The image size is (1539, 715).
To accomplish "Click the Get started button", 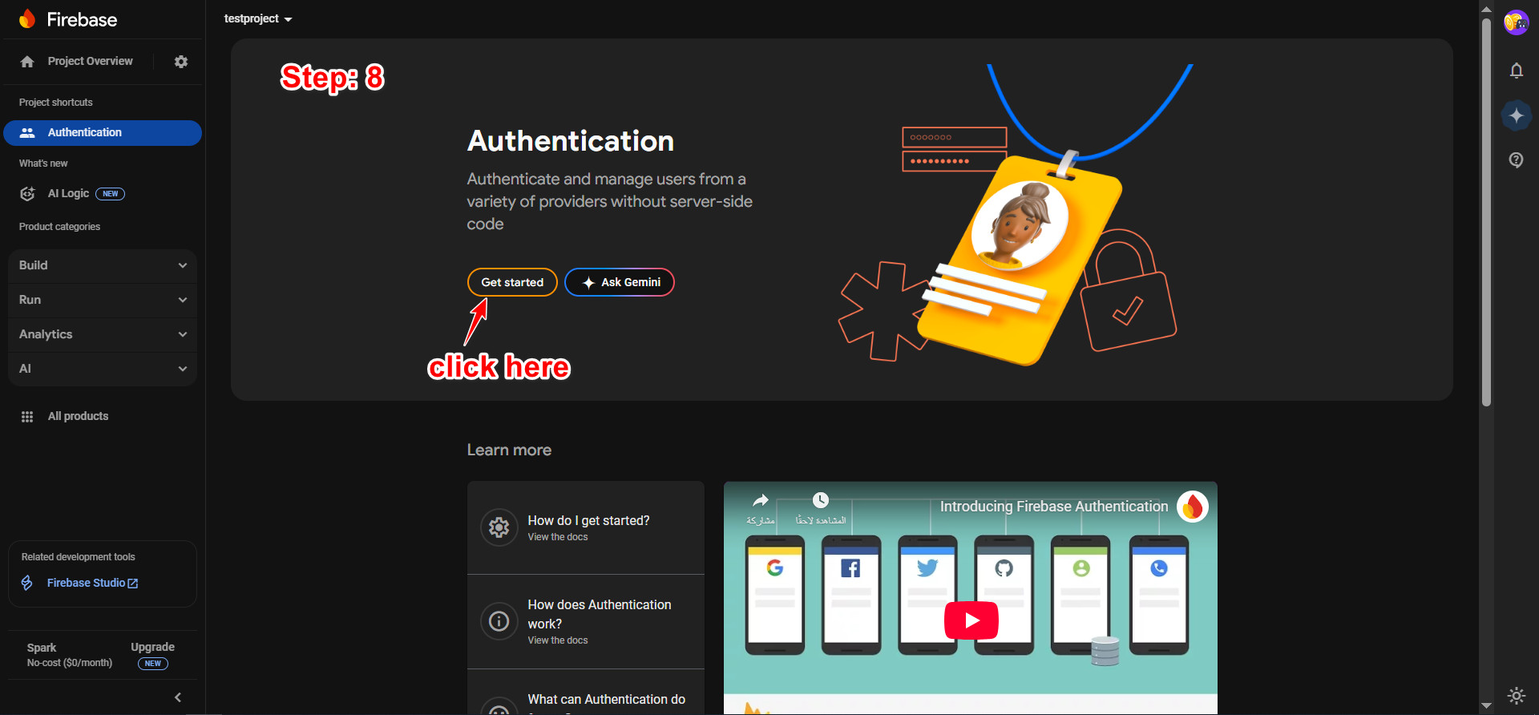I will click(x=512, y=282).
